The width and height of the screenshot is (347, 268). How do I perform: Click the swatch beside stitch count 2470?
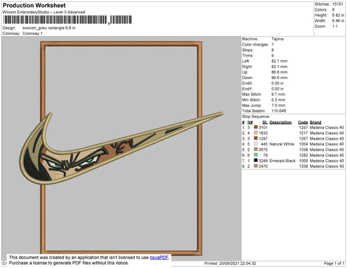(256, 166)
